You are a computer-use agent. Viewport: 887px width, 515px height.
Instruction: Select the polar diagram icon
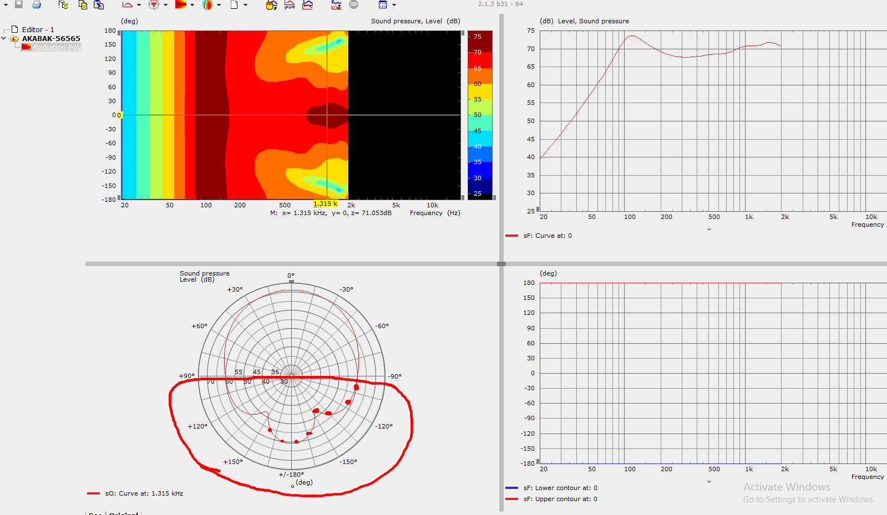pos(154,4)
